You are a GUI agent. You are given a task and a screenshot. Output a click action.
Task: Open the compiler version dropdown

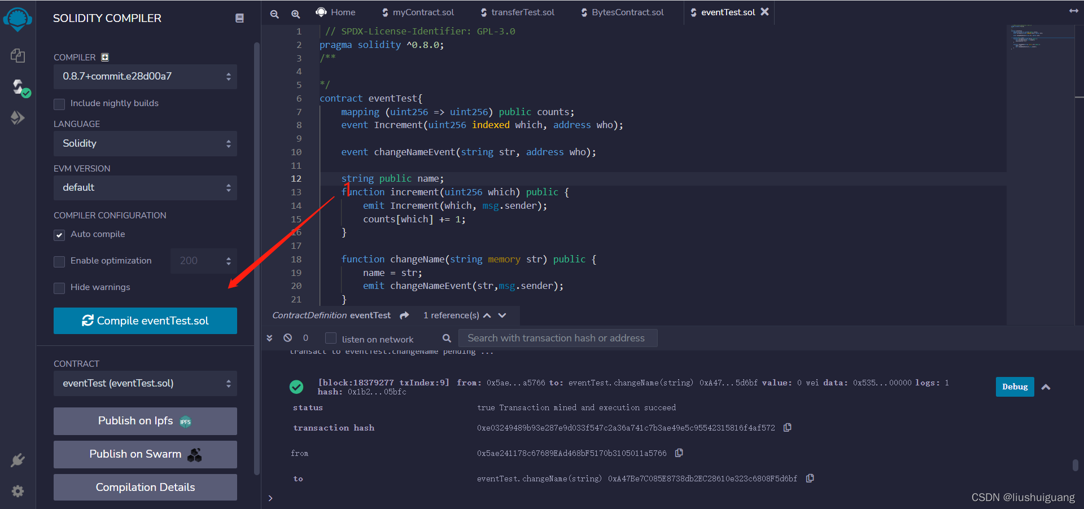click(145, 76)
